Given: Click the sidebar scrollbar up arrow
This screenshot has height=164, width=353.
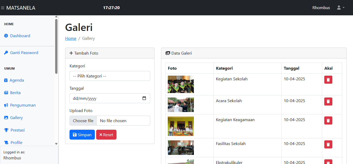Looking at the screenshot, I should pos(56,17).
